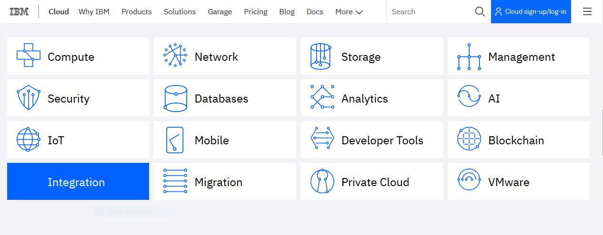
Task: Click the Security shield icon
Action: coord(28,98)
